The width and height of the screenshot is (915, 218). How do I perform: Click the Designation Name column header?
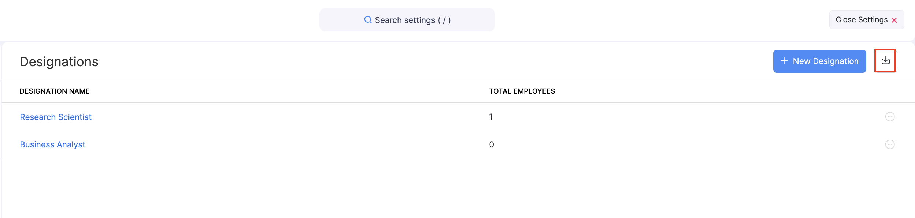click(x=55, y=91)
